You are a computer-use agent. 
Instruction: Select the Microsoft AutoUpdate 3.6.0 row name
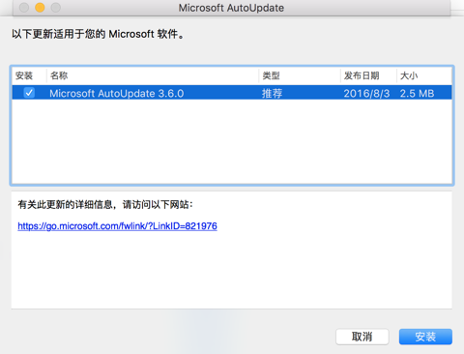[x=117, y=94]
